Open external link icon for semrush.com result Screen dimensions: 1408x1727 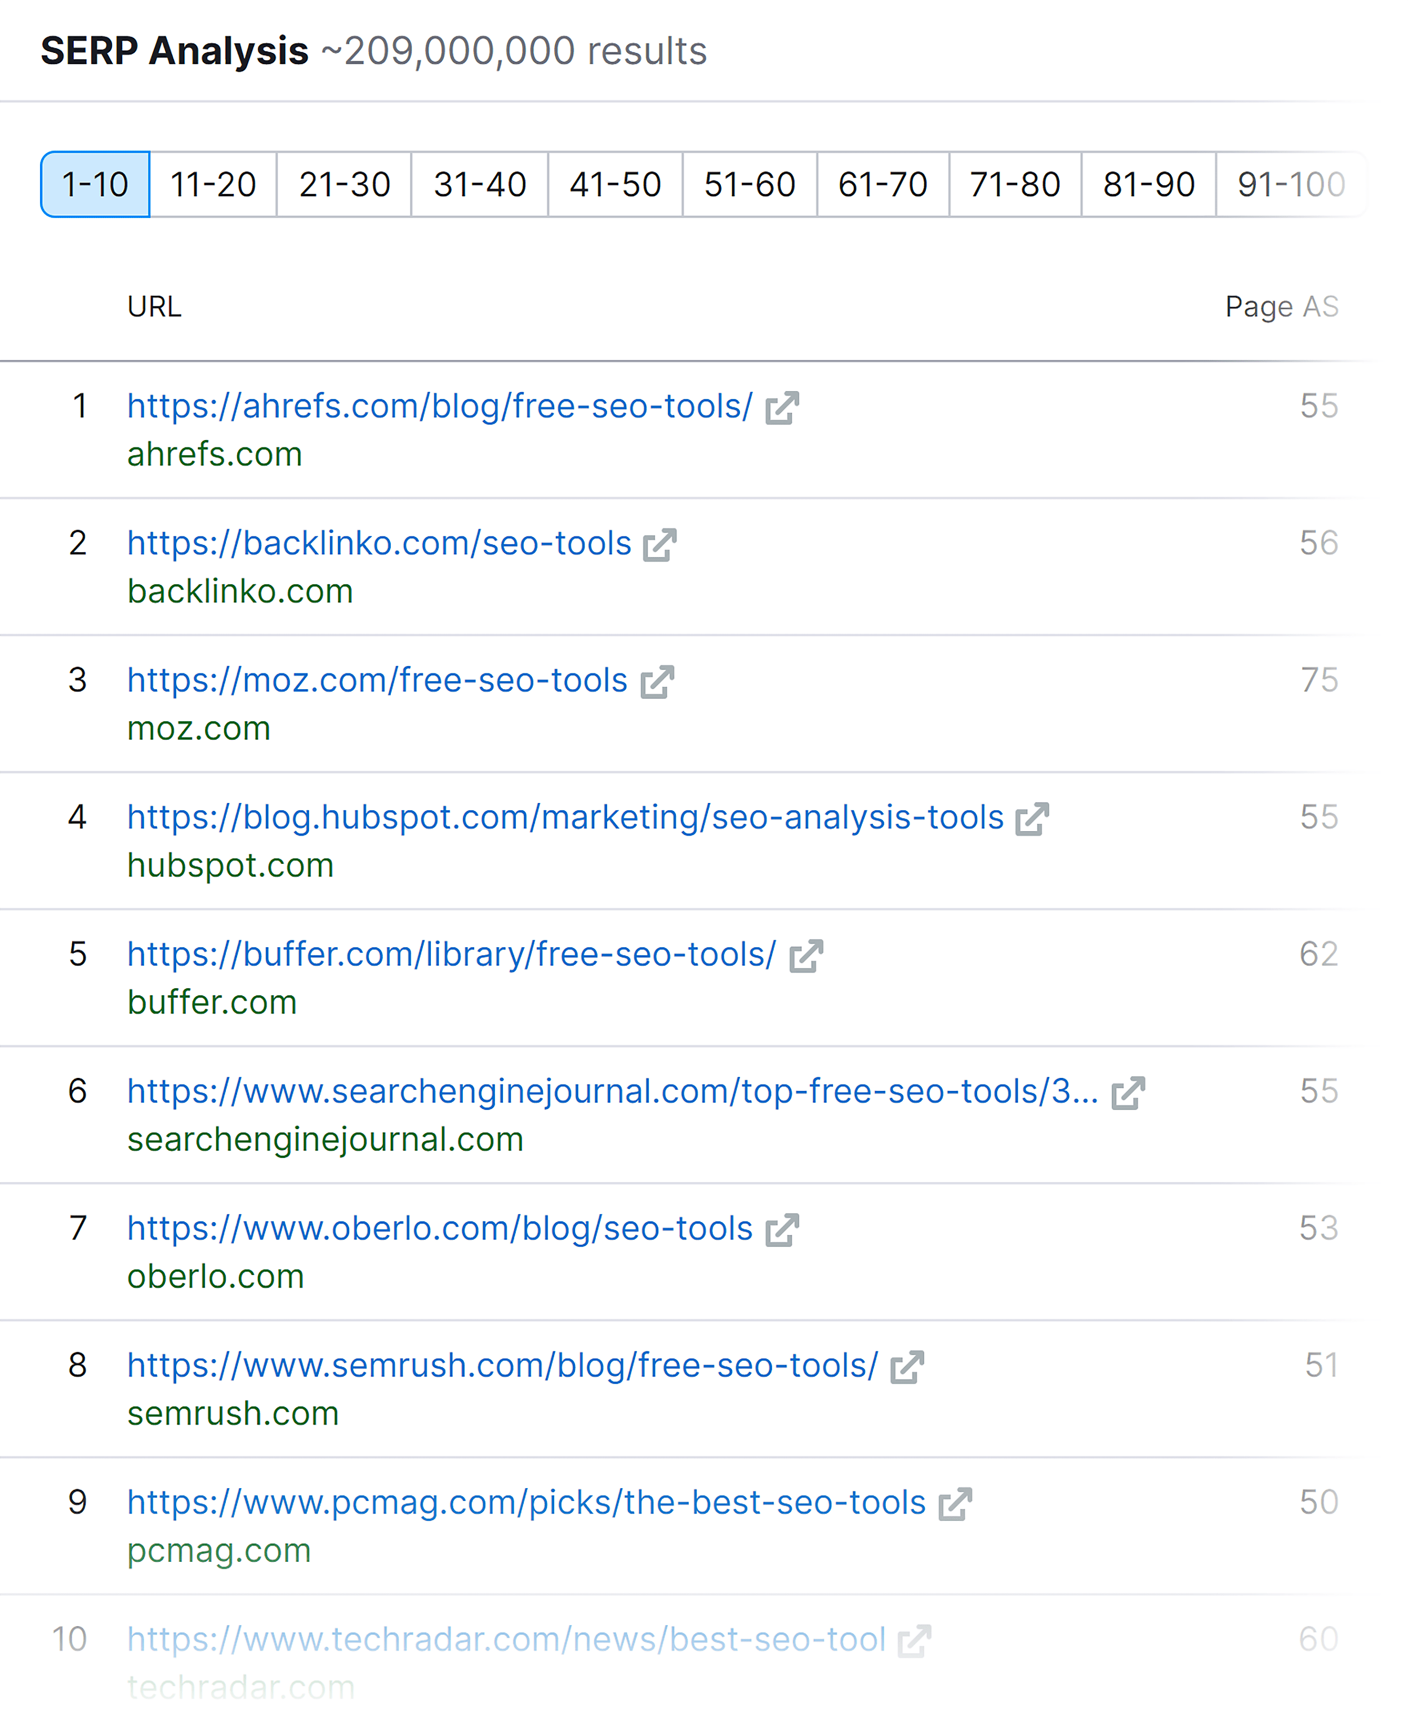907,1368
